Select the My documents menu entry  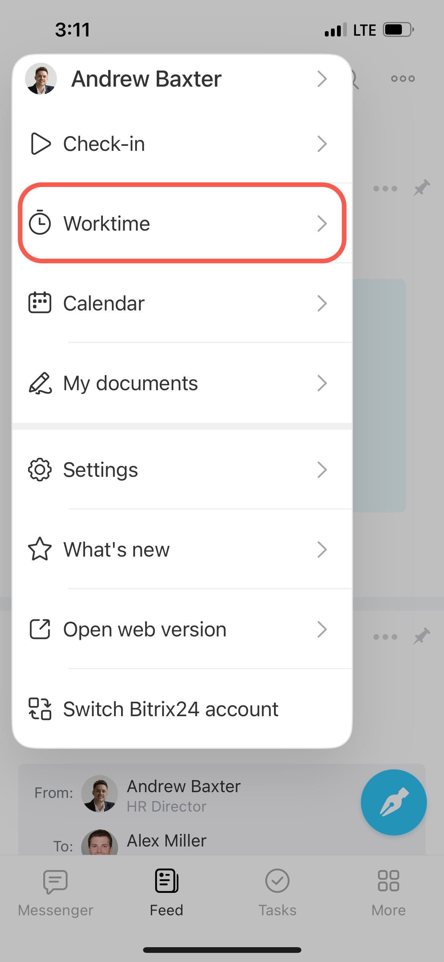(130, 383)
